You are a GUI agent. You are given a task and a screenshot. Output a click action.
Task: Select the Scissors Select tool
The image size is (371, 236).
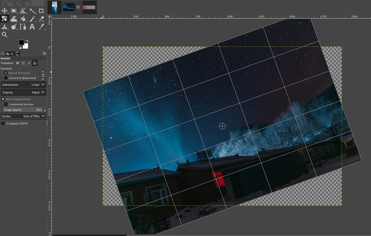pos(23,11)
